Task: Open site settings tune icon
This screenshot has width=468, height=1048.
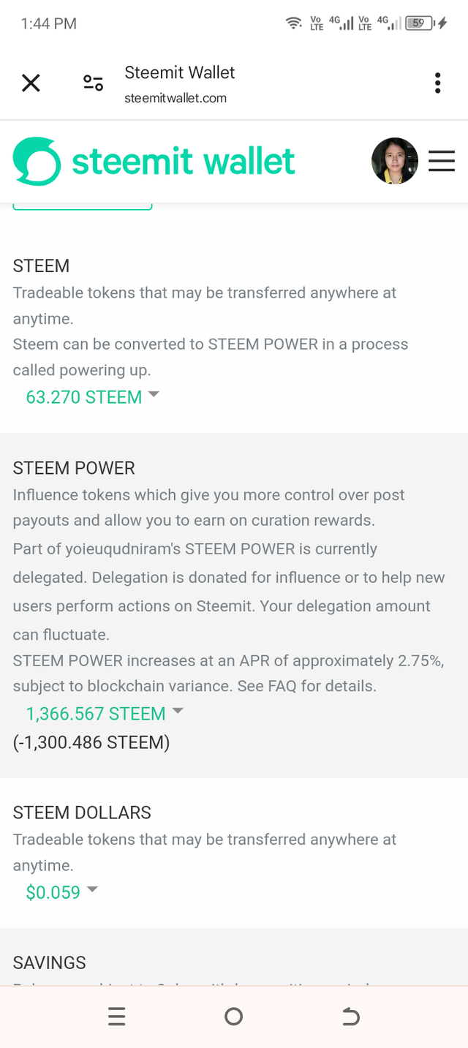Action: (x=93, y=83)
